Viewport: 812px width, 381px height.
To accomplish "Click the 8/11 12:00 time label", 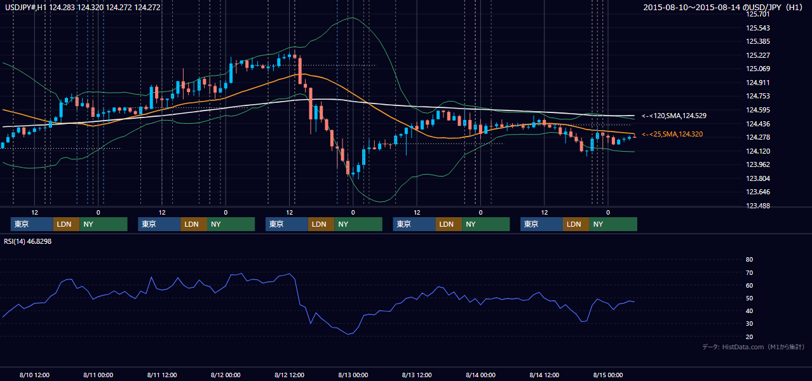I will (x=162, y=375).
